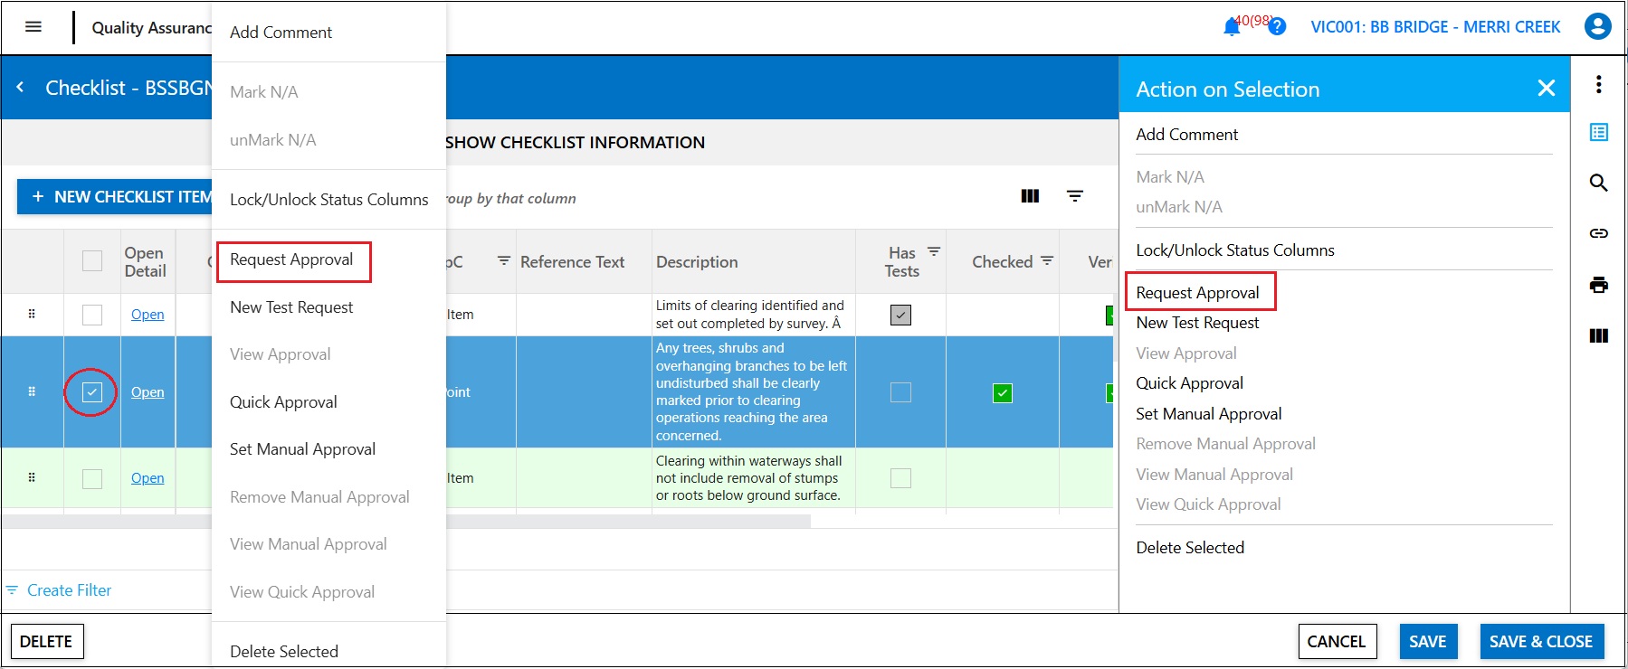The image size is (1628, 669).
Task: Select Request Approval in the right panel
Action: pos(1197,292)
